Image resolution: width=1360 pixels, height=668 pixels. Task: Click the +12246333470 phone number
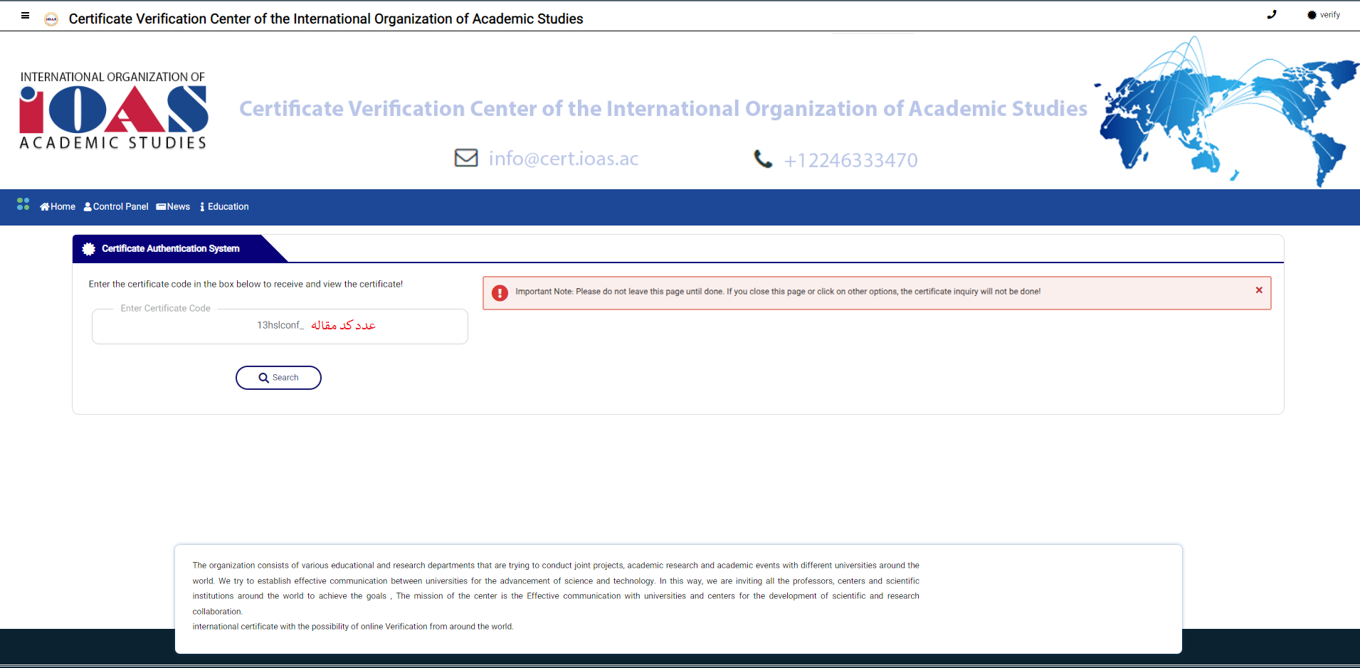click(x=850, y=160)
